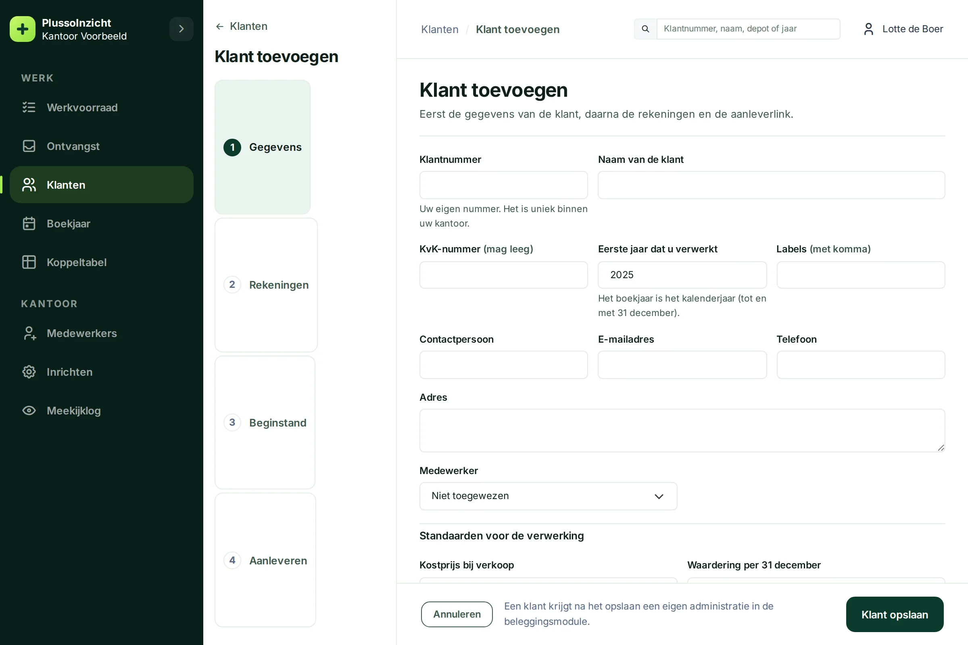Expand the sidebar using the chevron button

click(181, 29)
